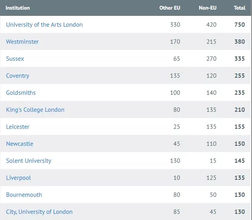Open the Solent University link

[x=29, y=161]
